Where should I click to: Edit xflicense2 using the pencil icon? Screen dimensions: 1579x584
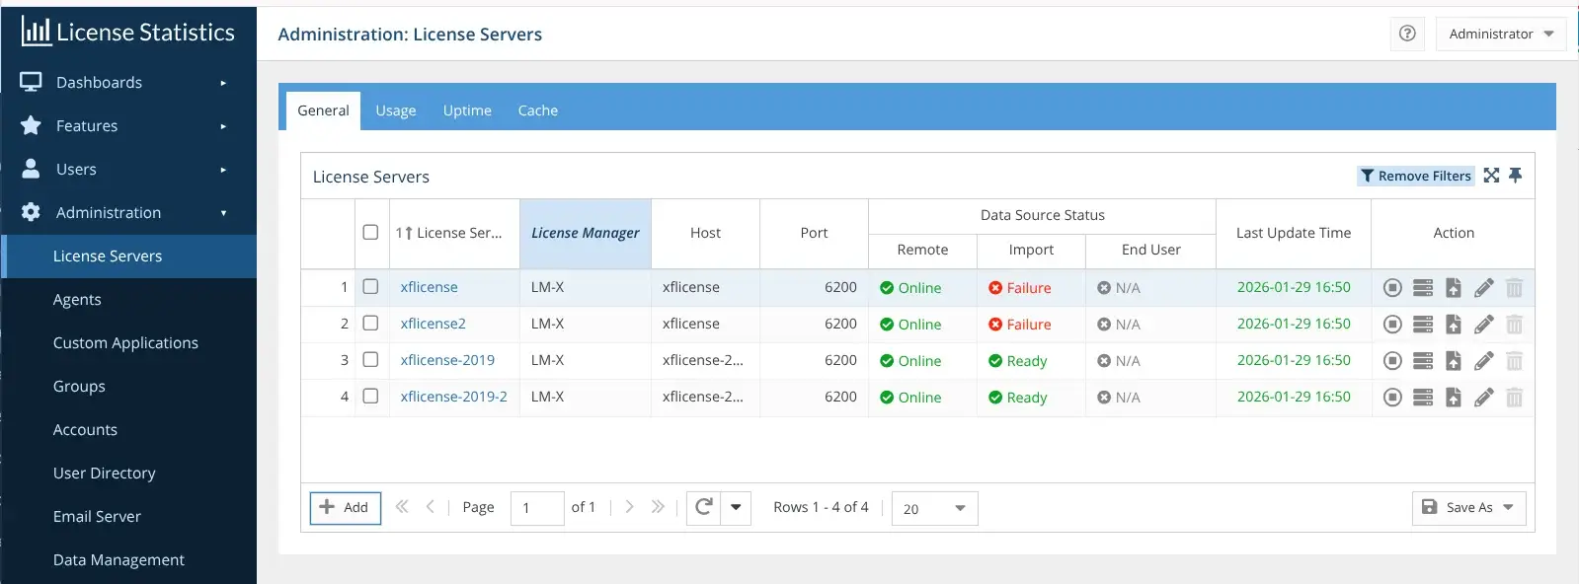pyautogui.click(x=1483, y=325)
